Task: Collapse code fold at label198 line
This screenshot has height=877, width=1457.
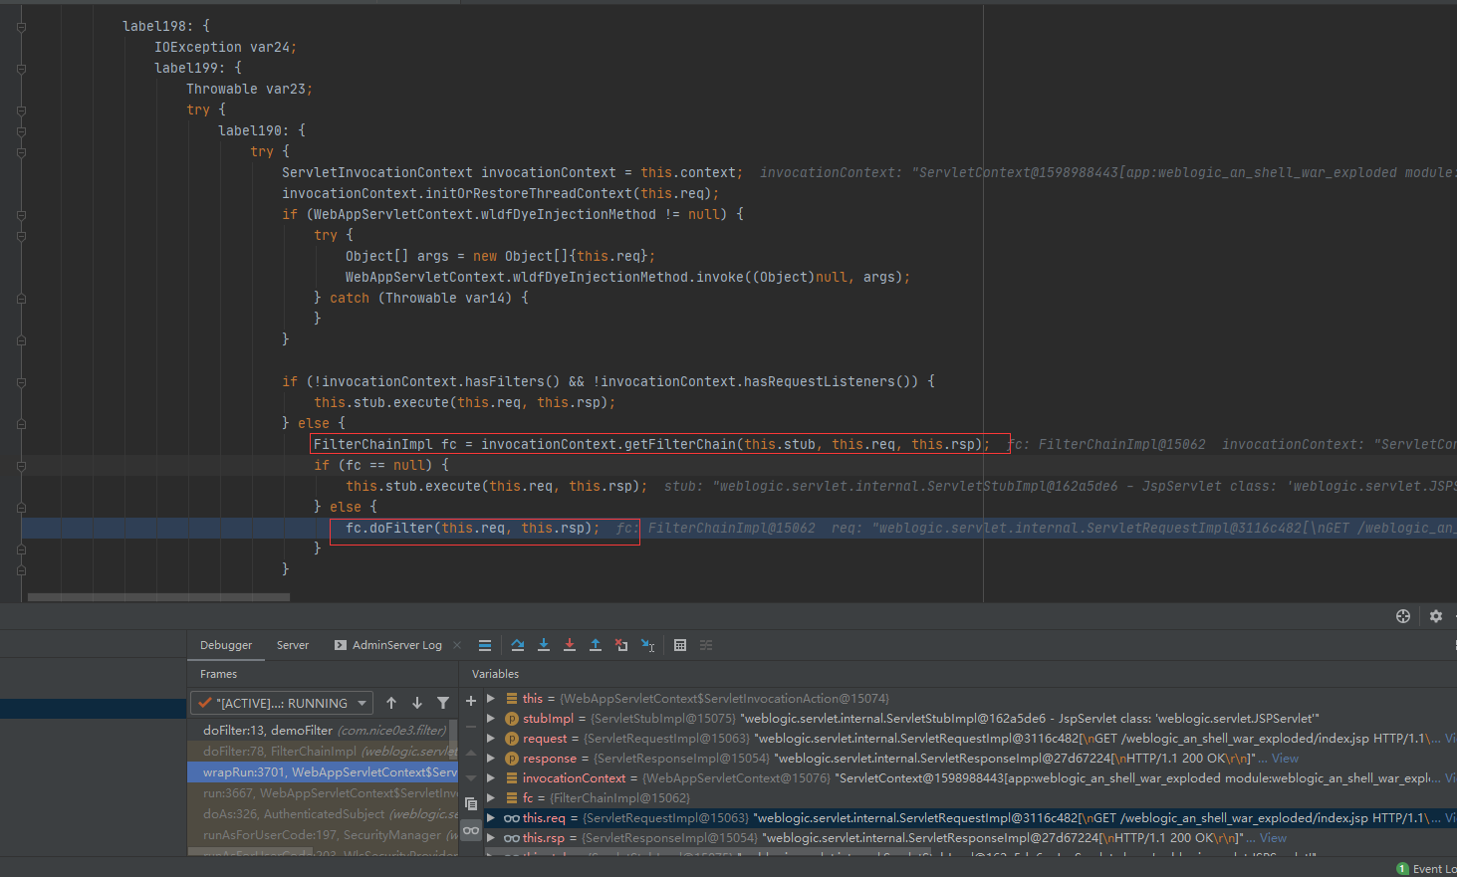Action: 21,27
